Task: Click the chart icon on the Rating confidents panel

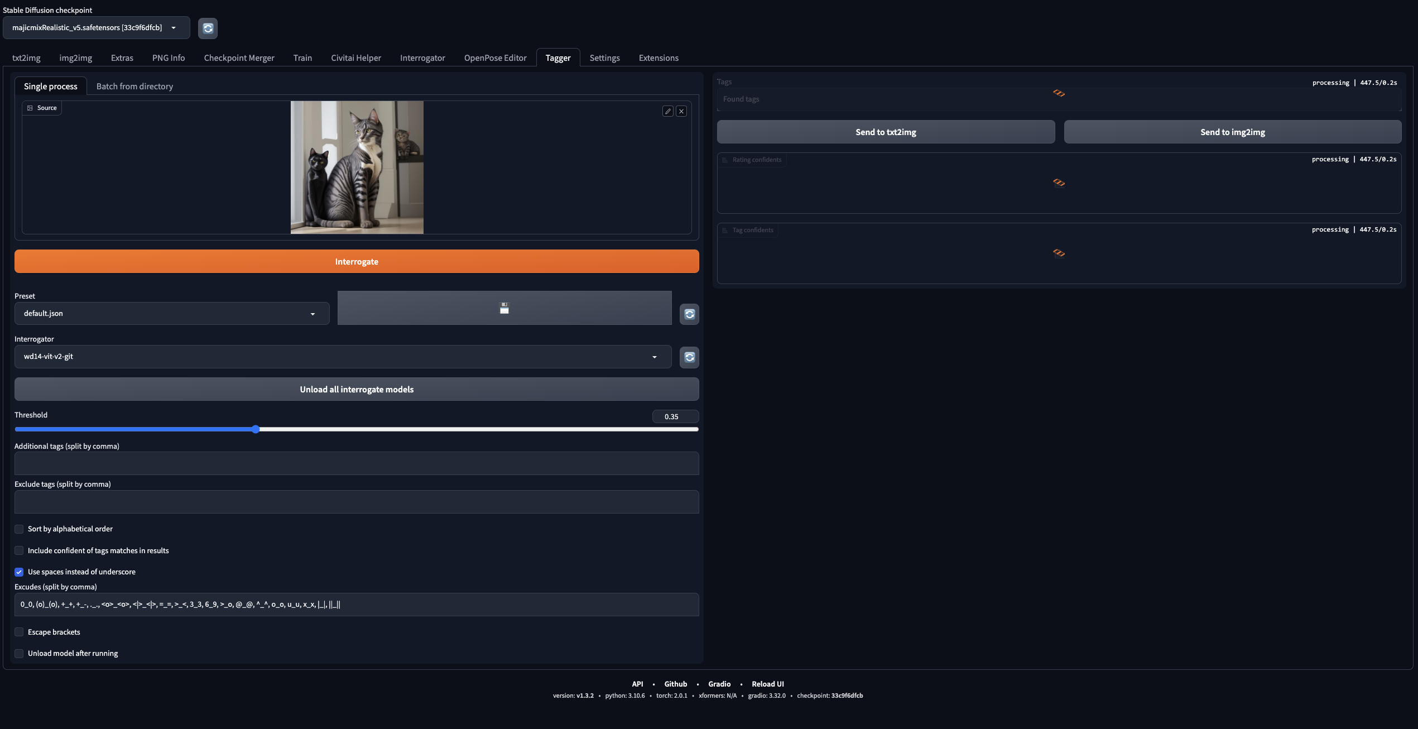Action: [x=726, y=160]
